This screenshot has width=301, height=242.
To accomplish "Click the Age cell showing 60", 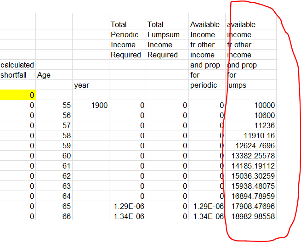I will [54, 156].
